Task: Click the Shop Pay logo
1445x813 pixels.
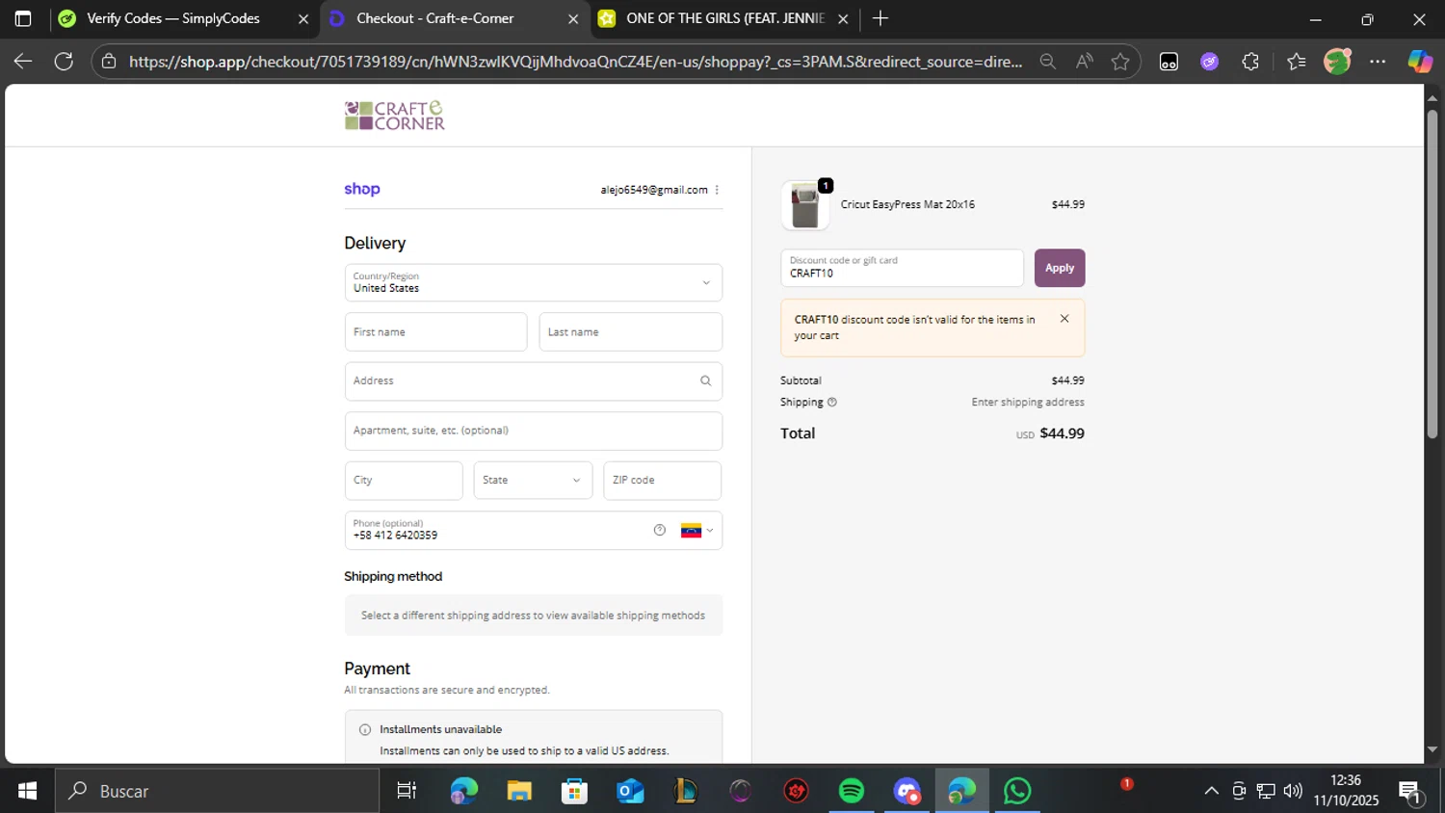Action: [362, 189]
